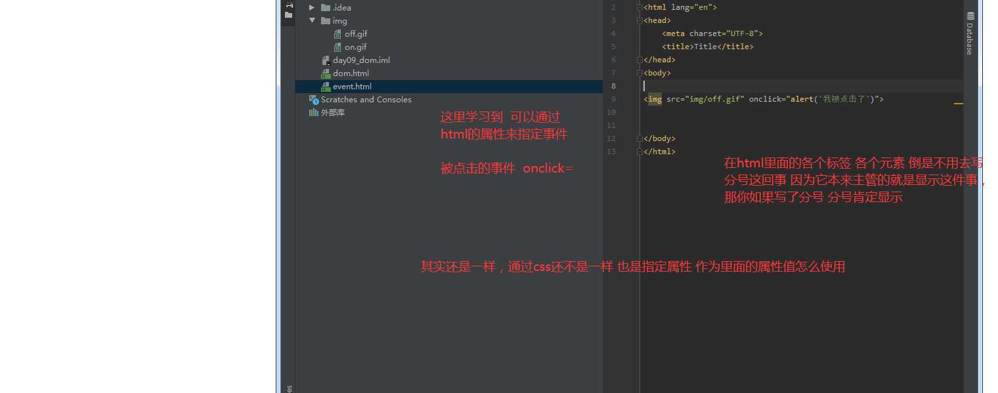Expand the .idea folder arrow
998x393 pixels.
click(x=312, y=7)
